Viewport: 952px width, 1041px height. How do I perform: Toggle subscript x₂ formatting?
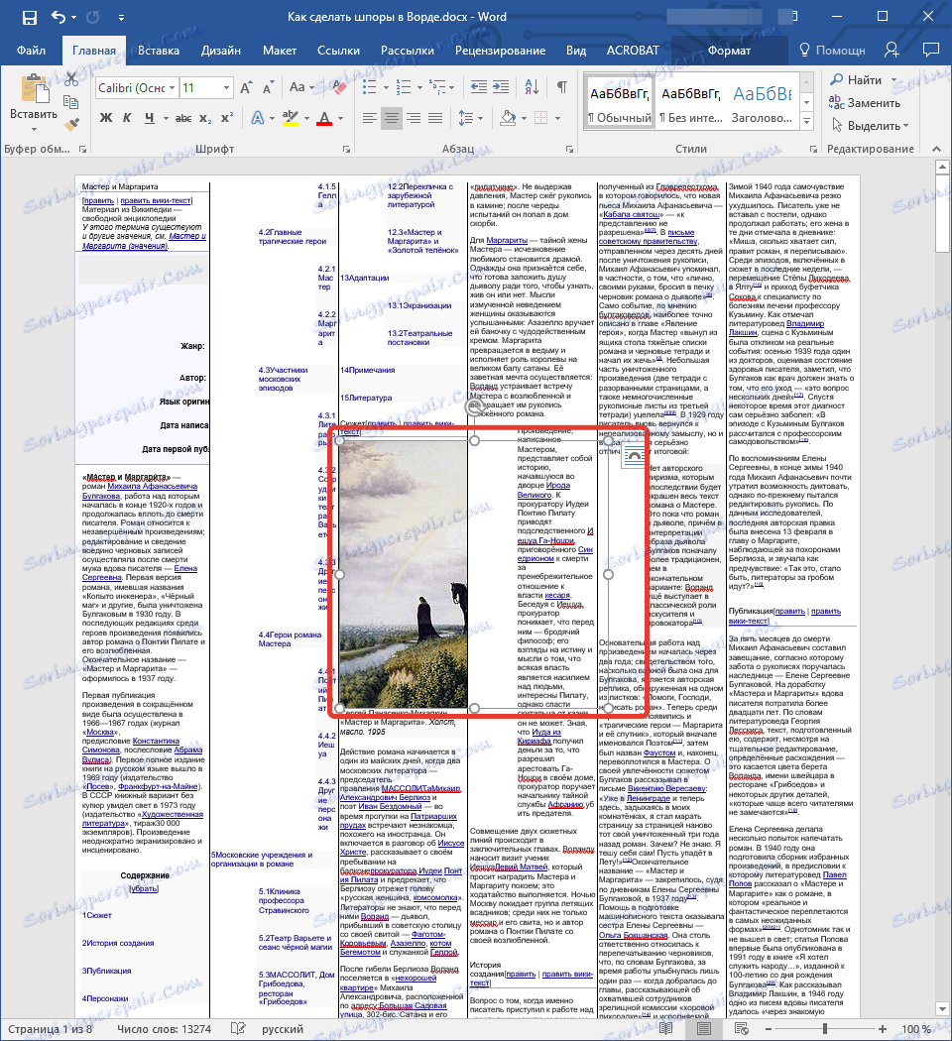[205, 119]
